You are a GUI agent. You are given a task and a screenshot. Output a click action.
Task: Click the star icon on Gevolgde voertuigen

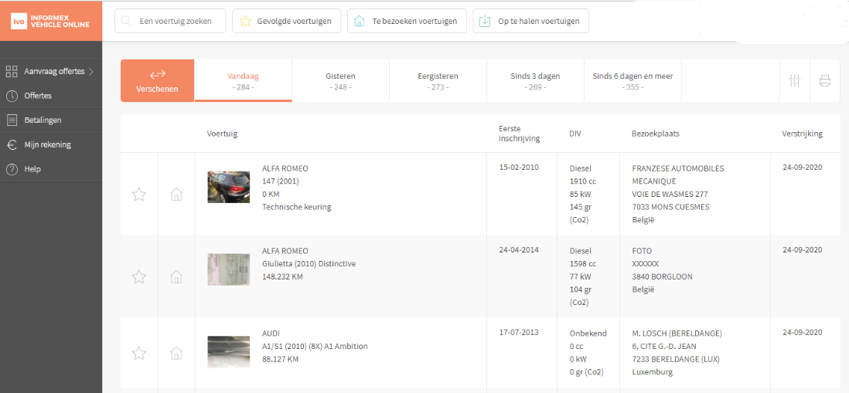pyautogui.click(x=245, y=21)
